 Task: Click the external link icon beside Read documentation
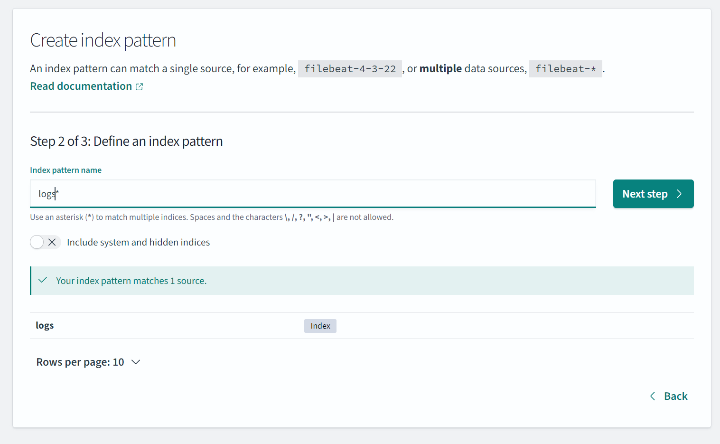click(139, 86)
